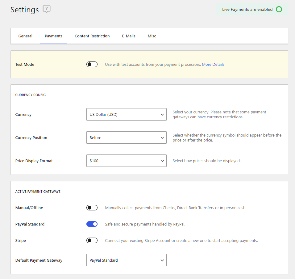Enable the Stripe gateway toggle
Viewport: 295px width, 279px height.
[92, 240]
